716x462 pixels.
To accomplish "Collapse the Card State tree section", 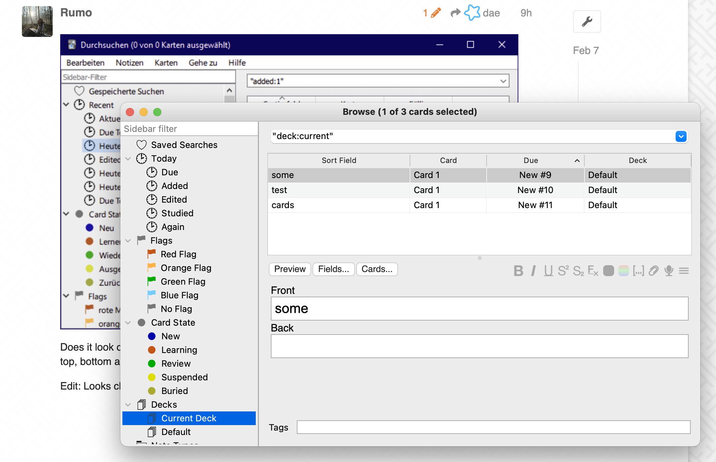I will point(128,323).
